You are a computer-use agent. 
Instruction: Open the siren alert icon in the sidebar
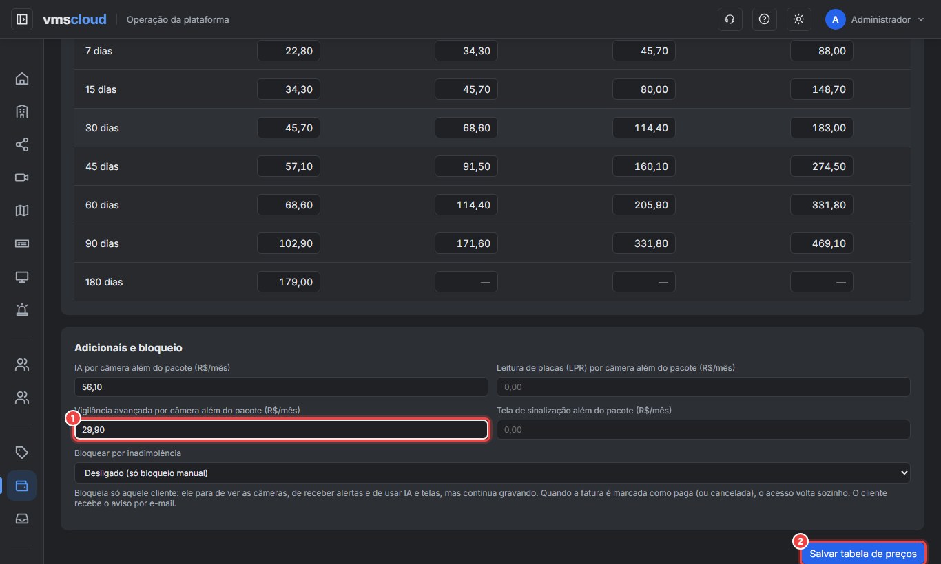click(22, 310)
